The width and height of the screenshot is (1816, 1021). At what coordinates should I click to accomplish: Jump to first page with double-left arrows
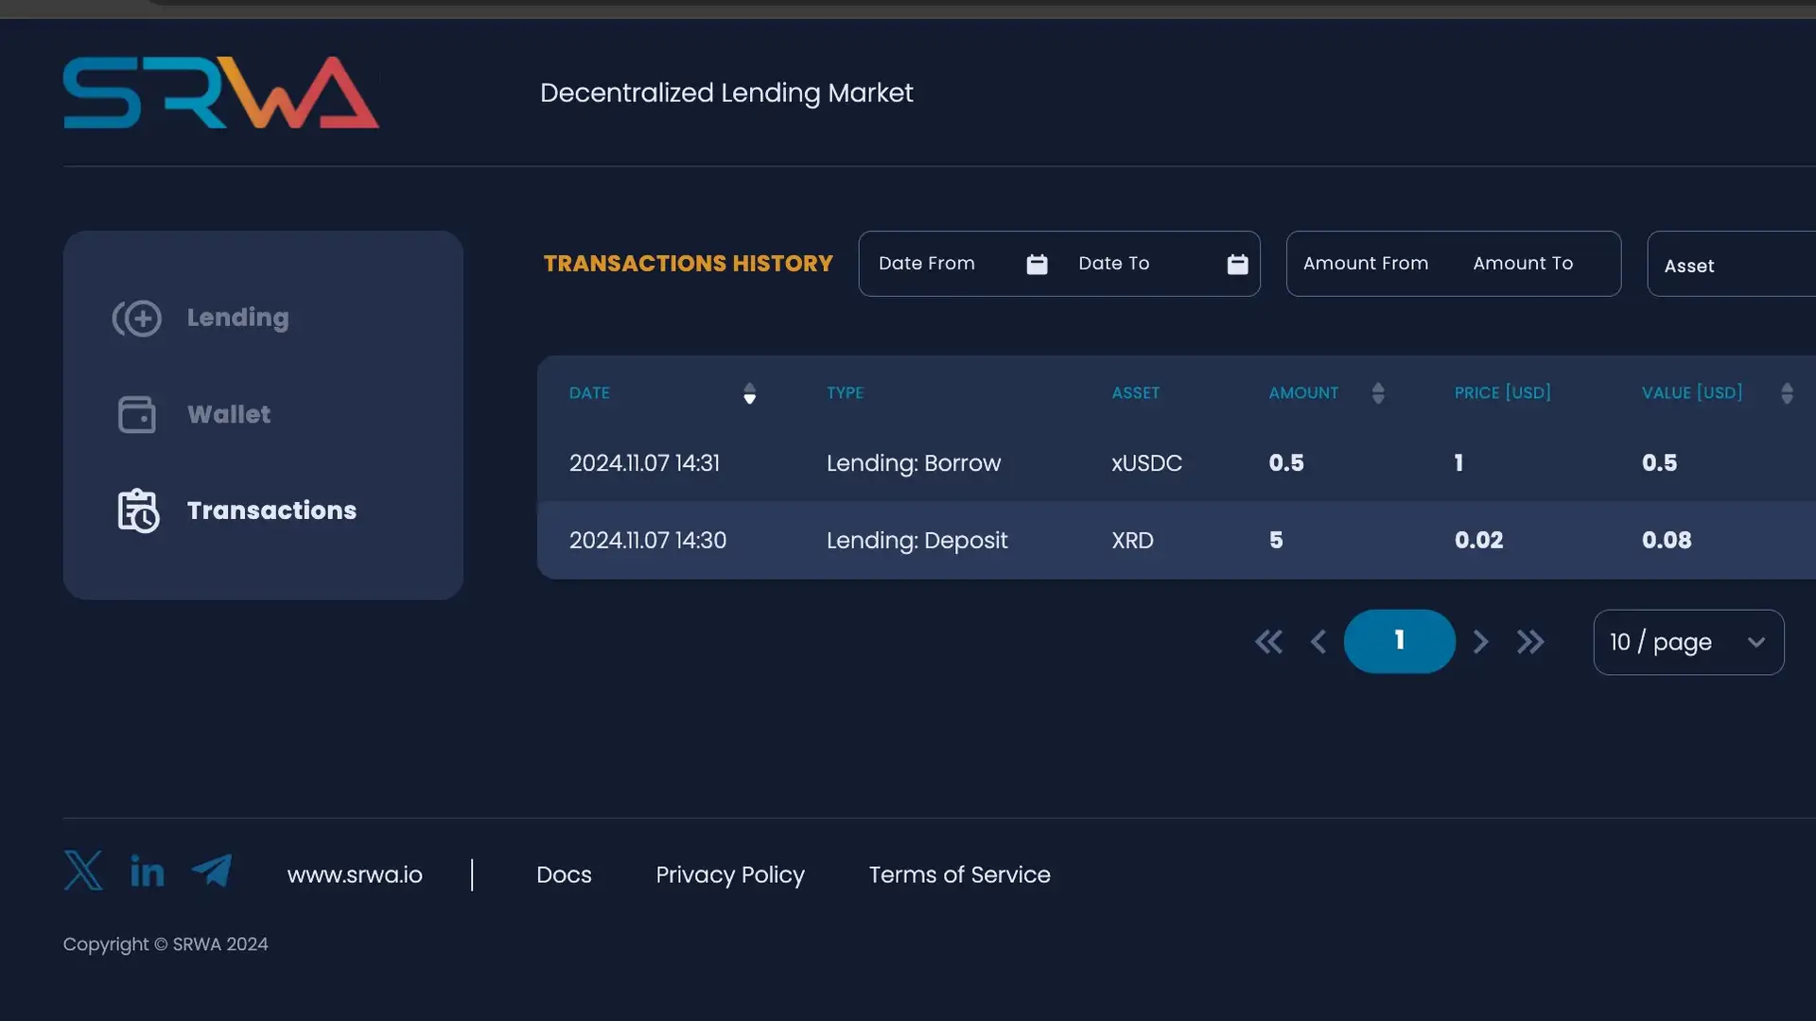[x=1268, y=642]
